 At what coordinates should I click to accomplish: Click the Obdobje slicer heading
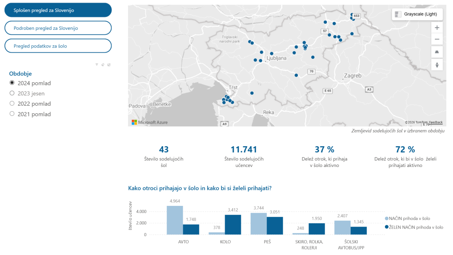point(20,74)
